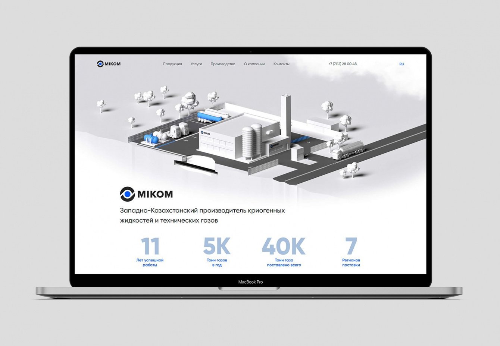Click the Лет успешной работы caption
Image resolution: width=500 pixels, height=346 pixels.
point(150,262)
